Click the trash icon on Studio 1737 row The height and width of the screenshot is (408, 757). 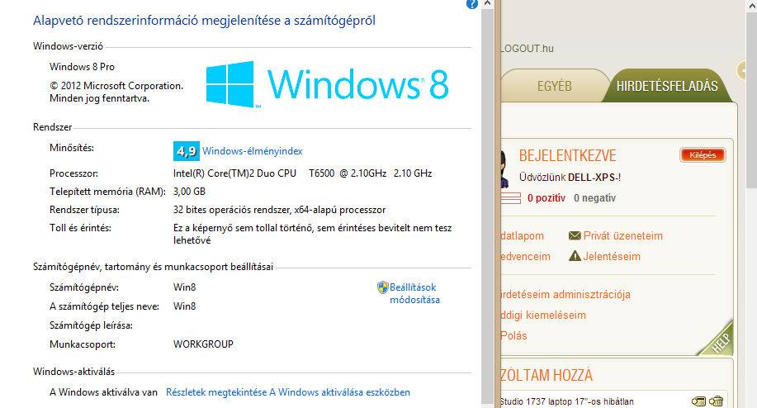coord(717,401)
